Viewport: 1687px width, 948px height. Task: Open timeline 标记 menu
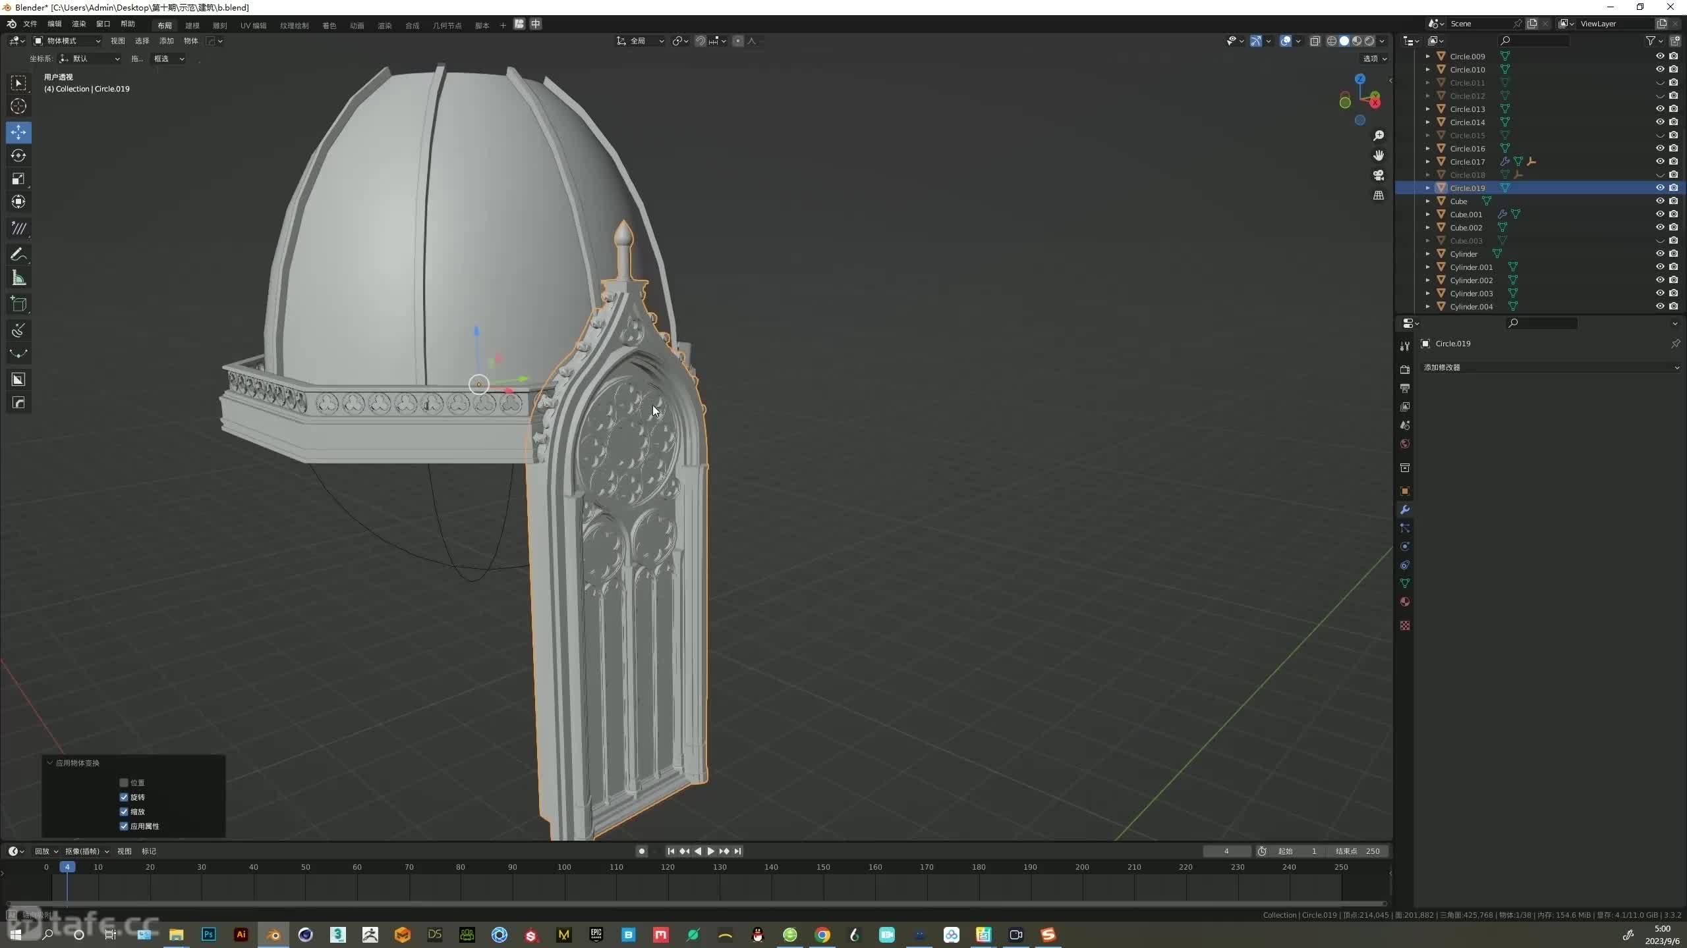[149, 851]
